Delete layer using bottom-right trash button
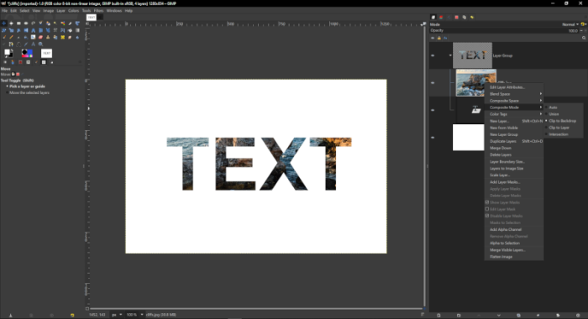The width and height of the screenshot is (588, 319). (x=578, y=316)
